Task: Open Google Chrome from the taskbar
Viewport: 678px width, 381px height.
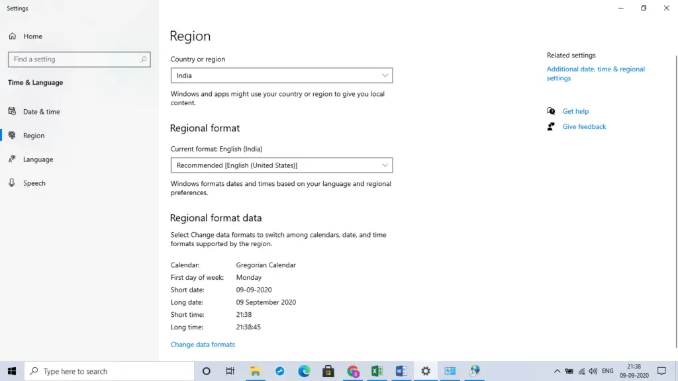Action: click(353, 371)
